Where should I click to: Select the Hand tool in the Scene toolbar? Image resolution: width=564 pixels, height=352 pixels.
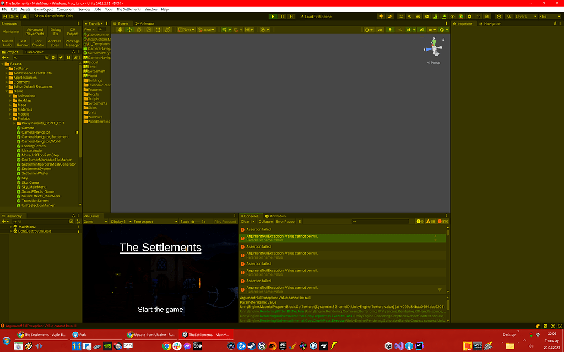click(120, 30)
